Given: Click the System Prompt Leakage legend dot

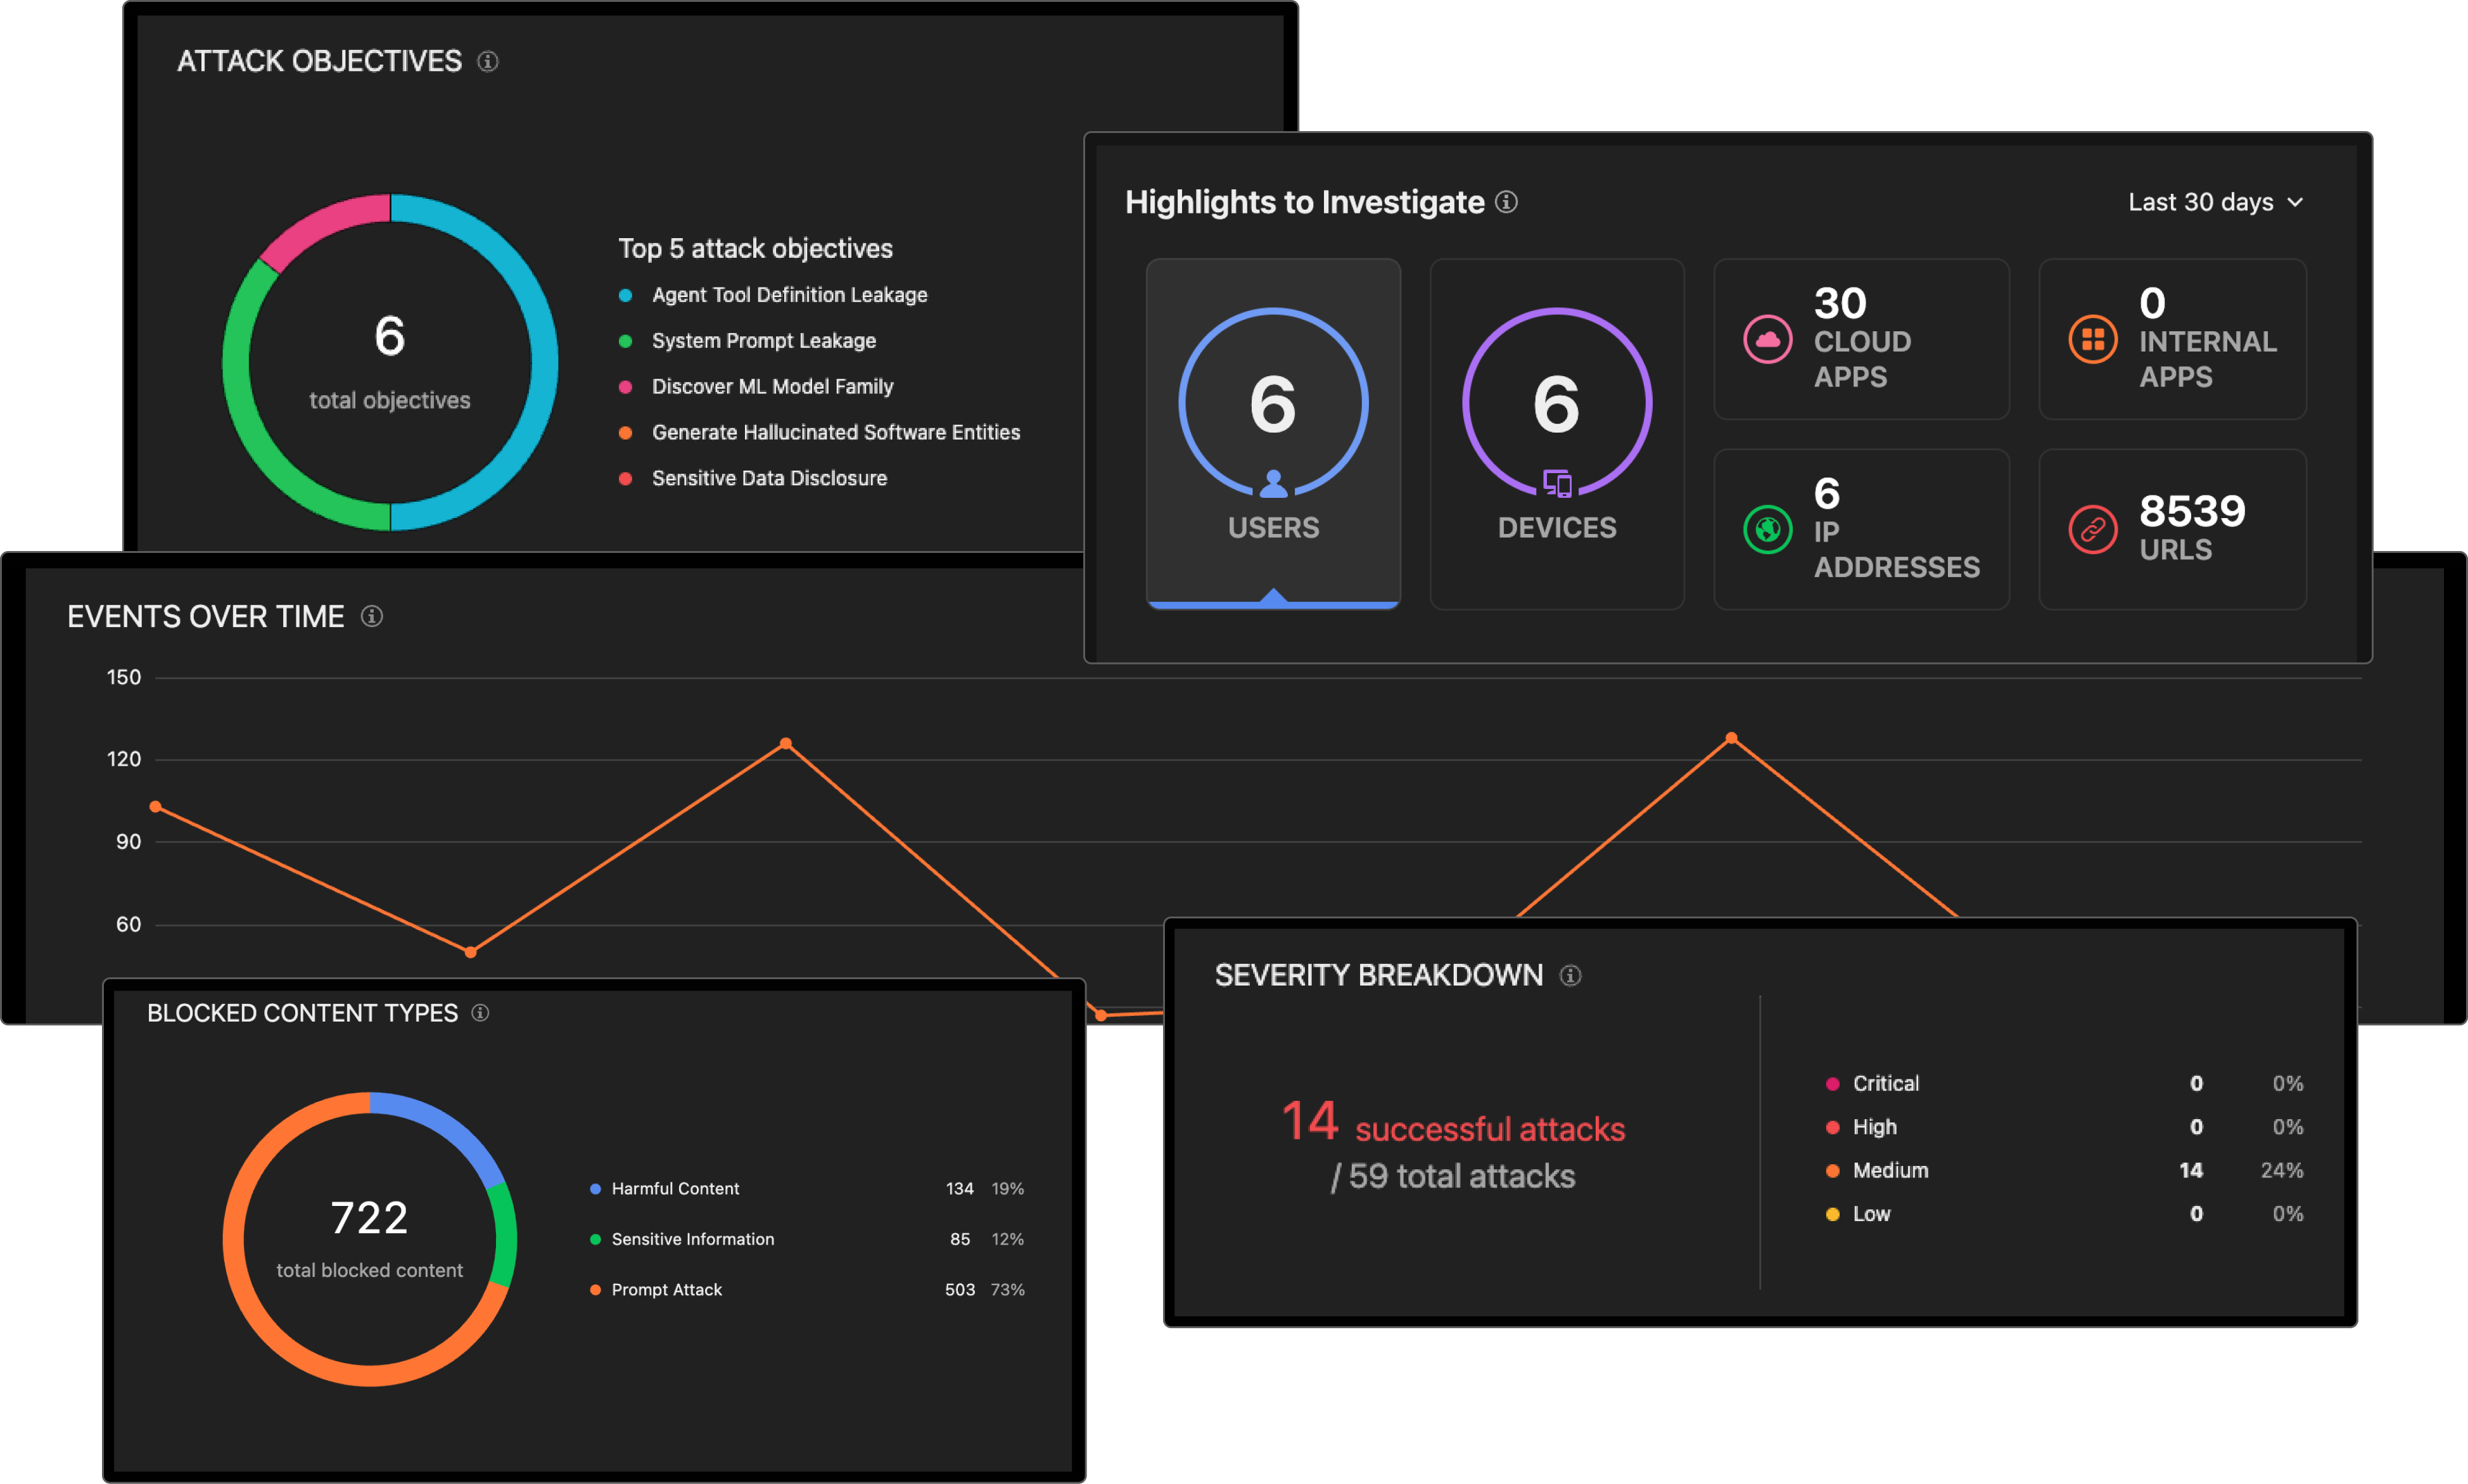Looking at the screenshot, I should 625,341.
